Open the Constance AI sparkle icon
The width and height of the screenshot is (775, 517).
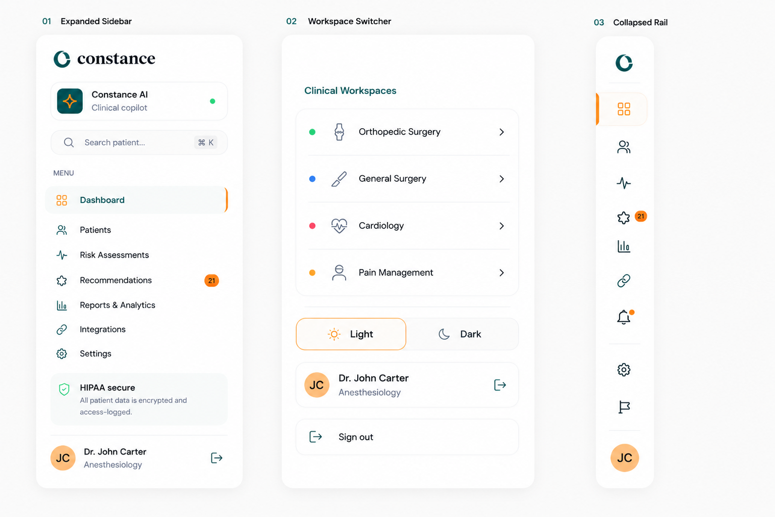(70, 101)
